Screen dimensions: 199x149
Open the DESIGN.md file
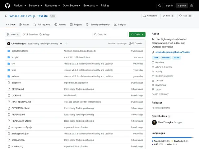[18, 89]
